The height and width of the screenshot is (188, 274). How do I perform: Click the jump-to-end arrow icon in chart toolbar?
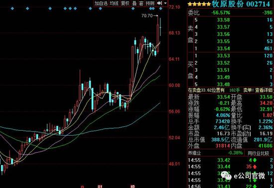click(159, 3)
